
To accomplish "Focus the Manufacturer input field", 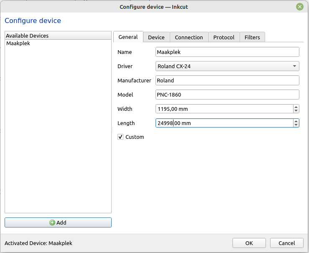I will pyautogui.click(x=227, y=80).
